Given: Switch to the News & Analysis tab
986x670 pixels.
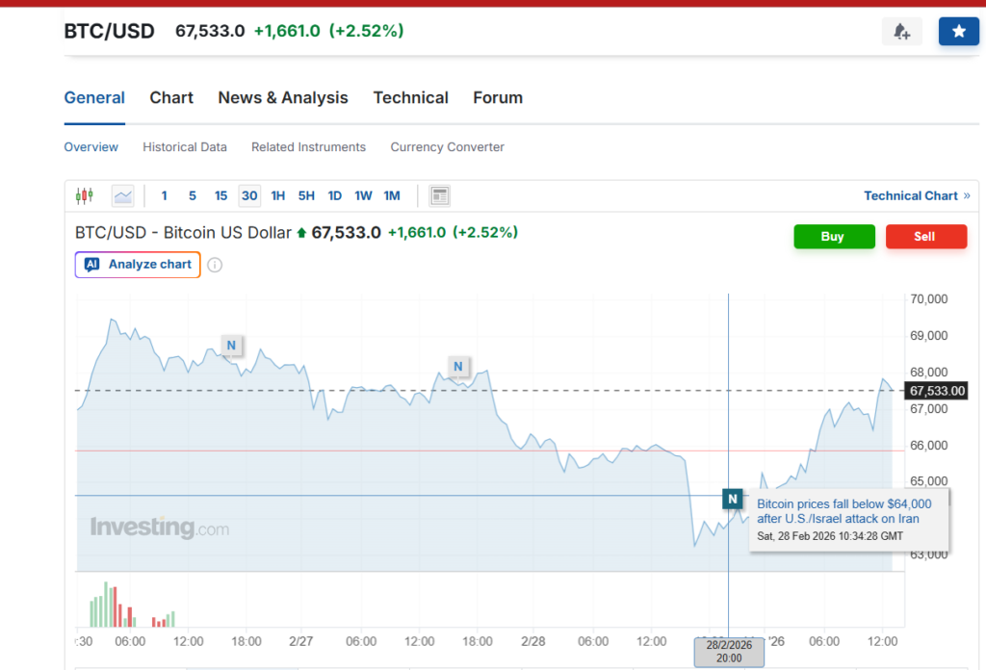Looking at the screenshot, I should (283, 98).
